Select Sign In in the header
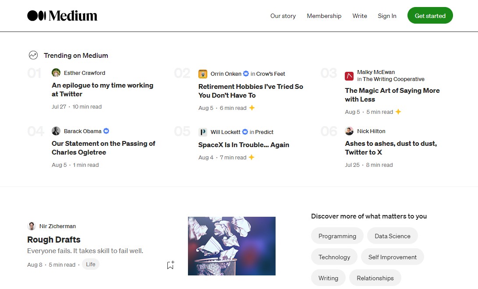Image resolution: width=478 pixels, height=289 pixels. tap(387, 16)
